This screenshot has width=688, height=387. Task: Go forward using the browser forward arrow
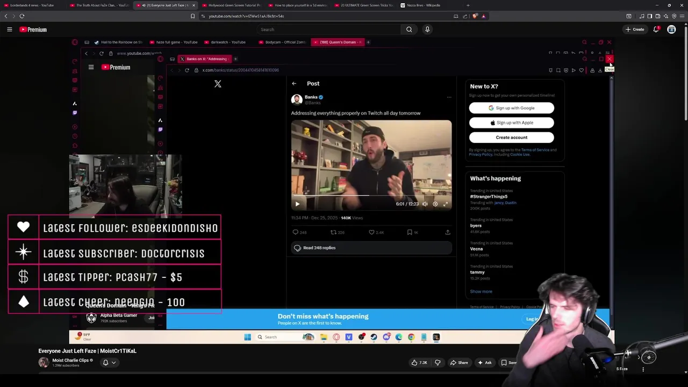(x=13, y=16)
